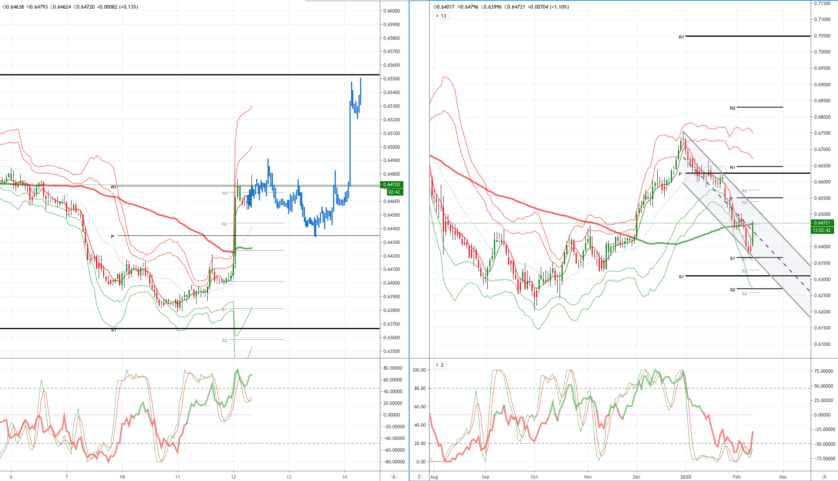The width and height of the screenshot is (838, 481).
Task: Click the +0.00704 (+1.10%) change value
Action: [548, 7]
